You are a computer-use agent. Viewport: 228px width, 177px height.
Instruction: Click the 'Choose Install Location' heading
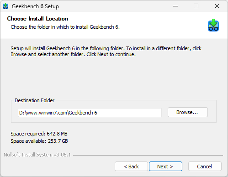(x=37, y=19)
